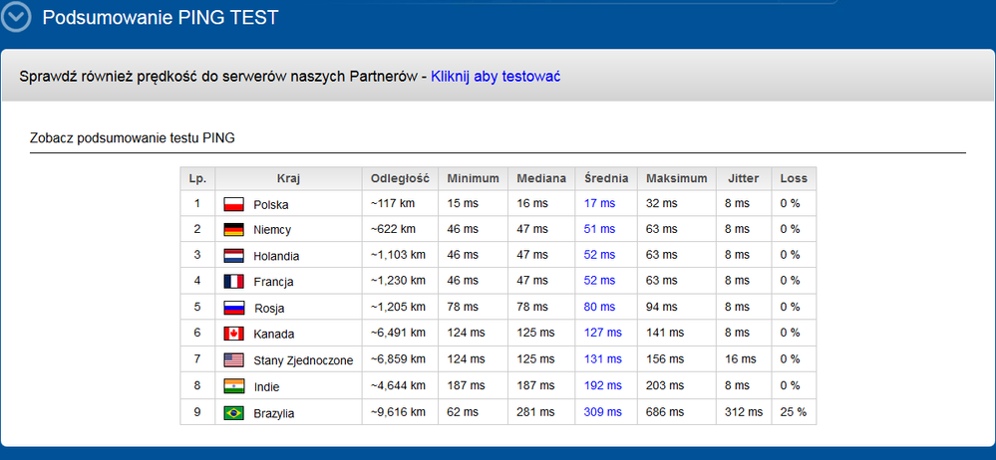Click the Jitter column header
Screen dimensions: 996x460
point(743,179)
